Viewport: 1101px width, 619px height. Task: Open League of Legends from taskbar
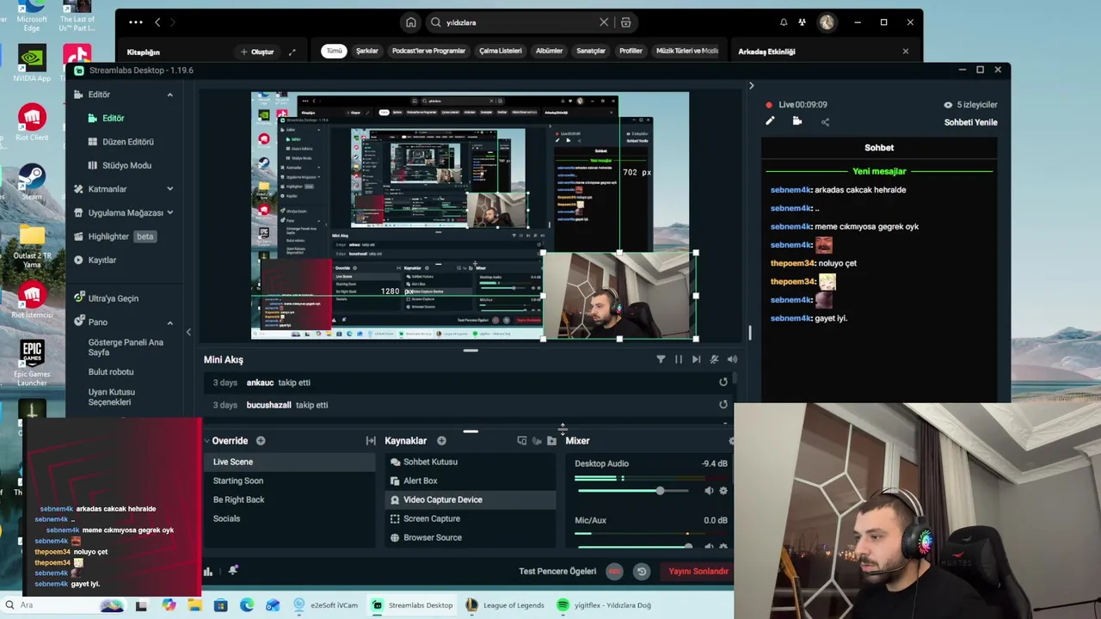506,605
